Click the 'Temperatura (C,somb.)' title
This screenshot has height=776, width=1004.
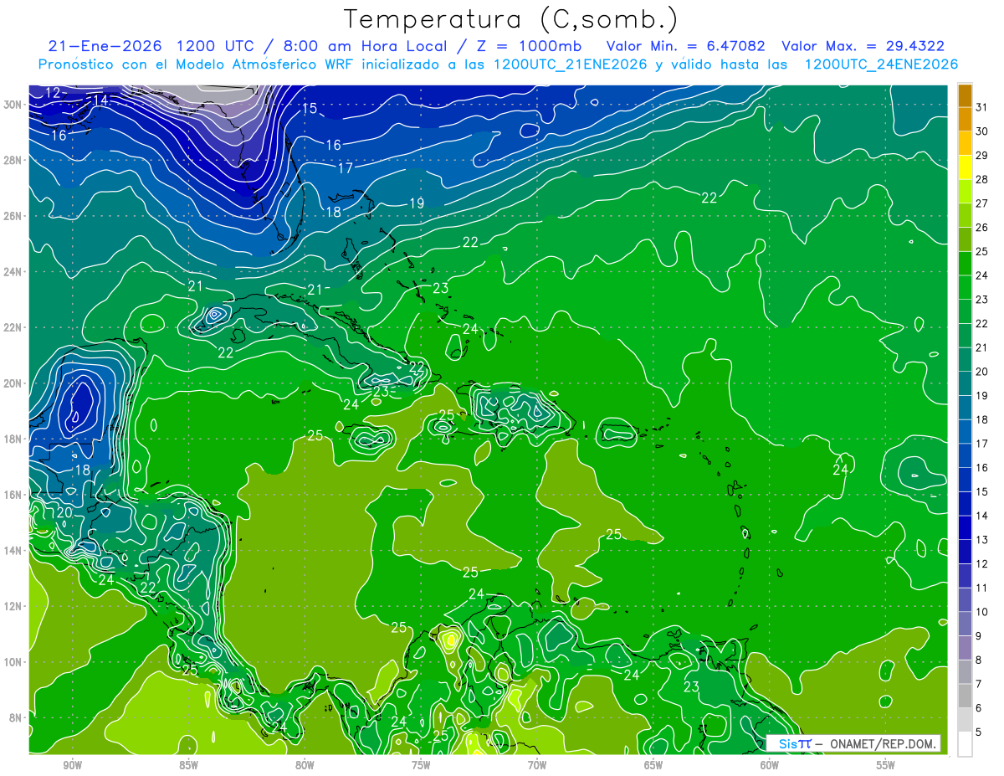(x=511, y=19)
